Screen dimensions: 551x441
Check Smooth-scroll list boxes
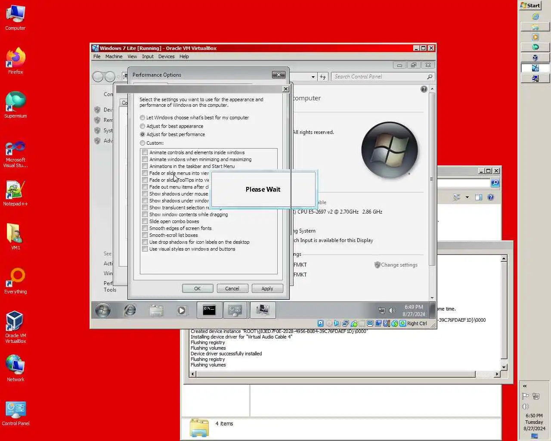(145, 235)
